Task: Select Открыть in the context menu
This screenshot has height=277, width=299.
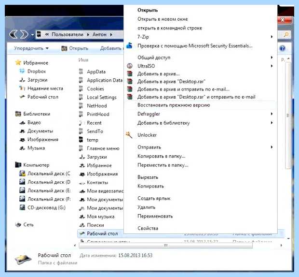Action: [x=148, y=10]
